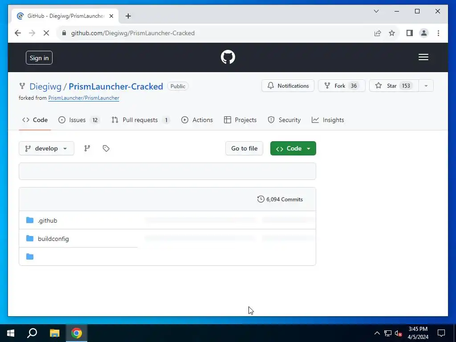Click the Sign in button
Image resolution: width=456 pixels, height=342 pixels.
tap(39, 57)
